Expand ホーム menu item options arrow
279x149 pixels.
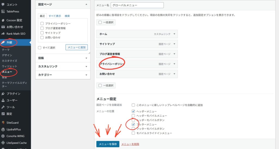(174, 34)
